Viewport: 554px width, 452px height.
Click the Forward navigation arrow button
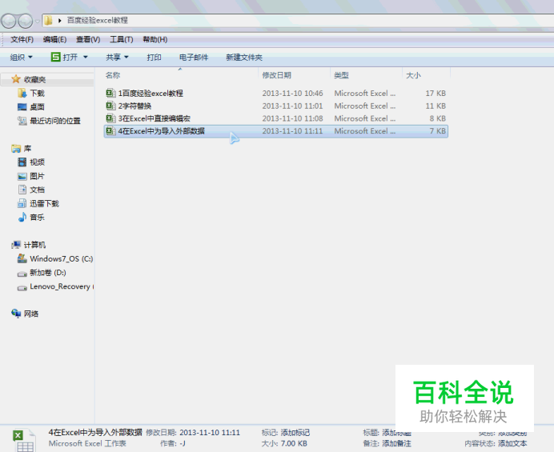point(25,21)
